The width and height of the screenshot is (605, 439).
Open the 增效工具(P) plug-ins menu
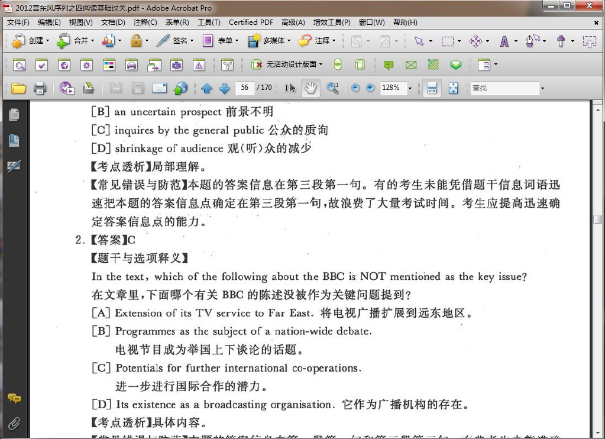pyautogui.click(x=332, y=22)
